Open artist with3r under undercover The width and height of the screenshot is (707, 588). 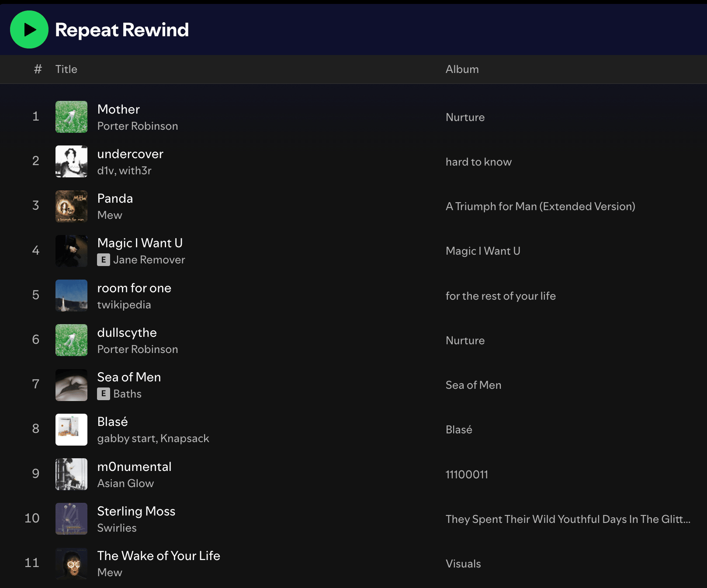[x=135, y=171]
